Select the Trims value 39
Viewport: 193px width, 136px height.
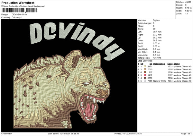154,29
